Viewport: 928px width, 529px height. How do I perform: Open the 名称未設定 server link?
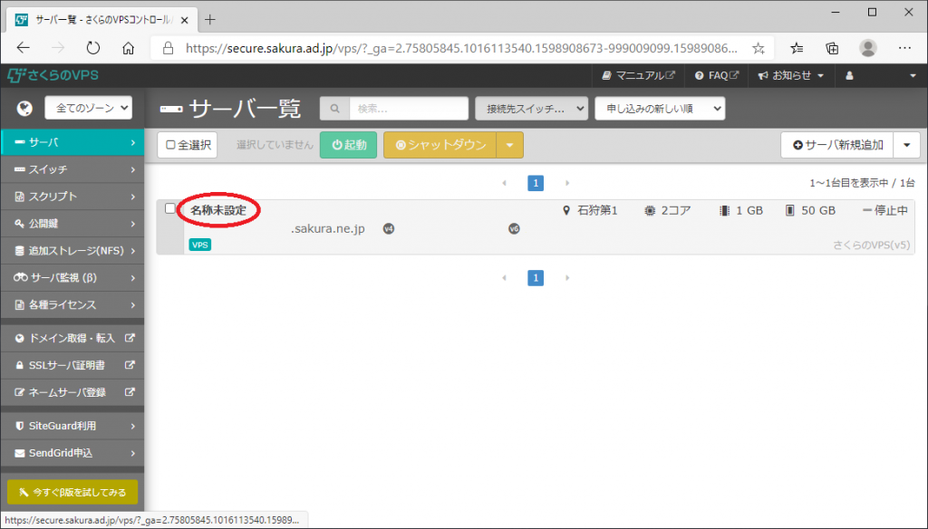pyautogui.click(x=217, y=210)
